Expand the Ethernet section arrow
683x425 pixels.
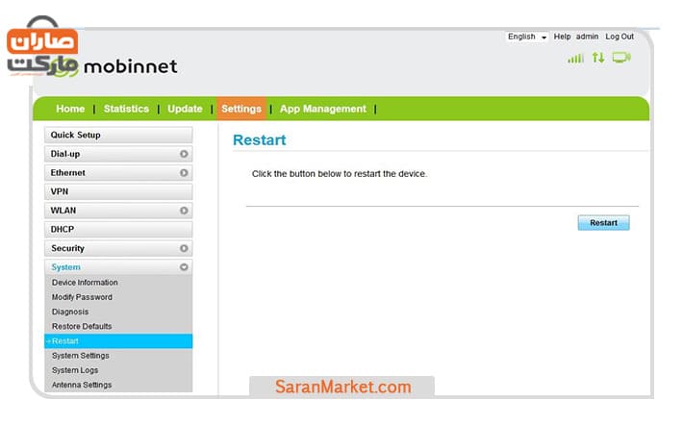[184, 173]
